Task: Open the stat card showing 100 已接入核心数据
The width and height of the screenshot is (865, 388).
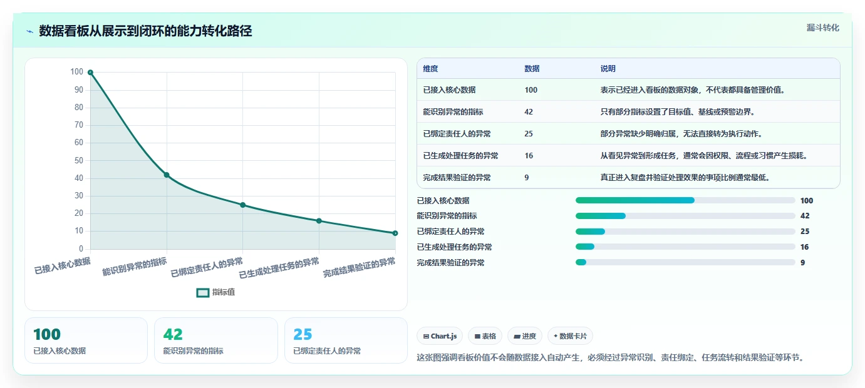Action: tap(86, 340)
